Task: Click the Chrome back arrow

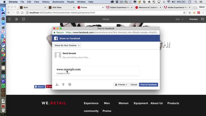Action: click(x=9, y=13)
